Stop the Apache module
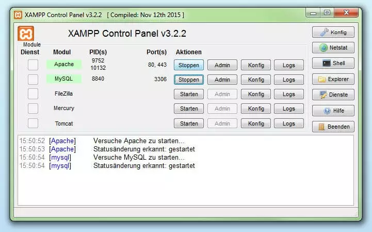The width and height of the screenshot is (372, 232). tap(189, 65)
